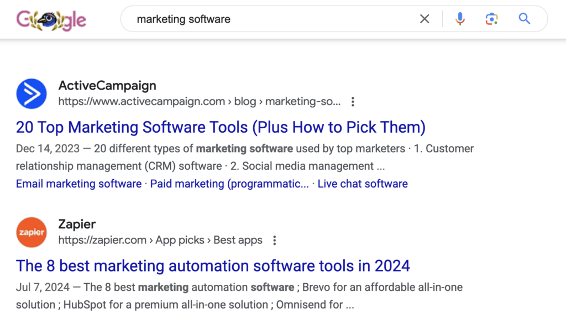Start voice search with microphone icon
Screen dimensions: 566x323
(x=460, y=19)
